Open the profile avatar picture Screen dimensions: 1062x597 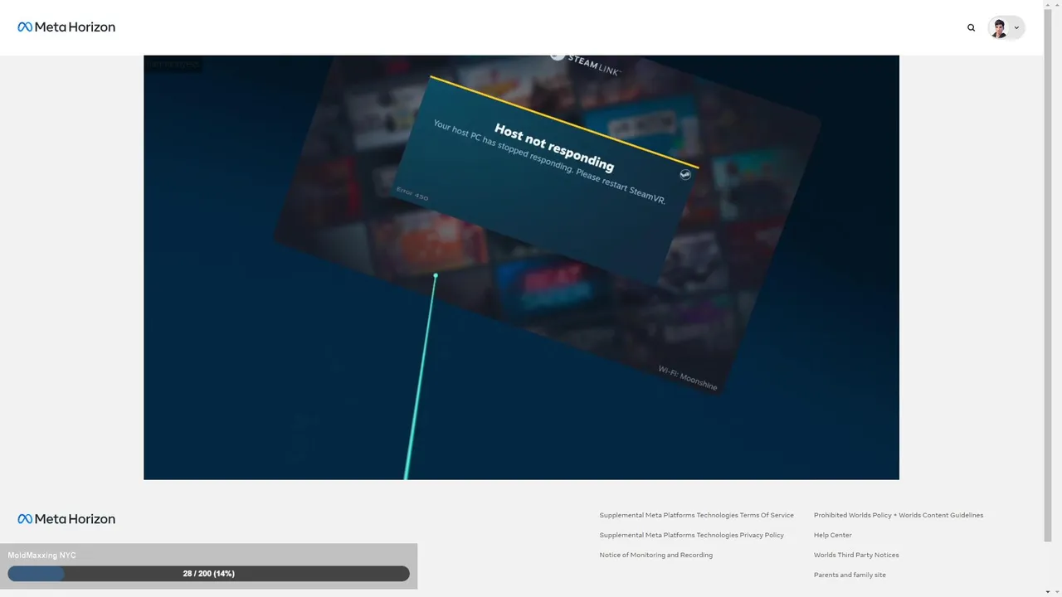(999, 28)
